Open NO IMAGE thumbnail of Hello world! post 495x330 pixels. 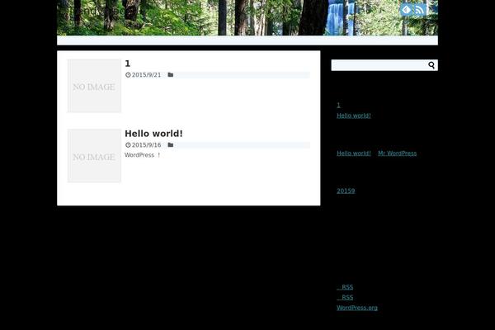94,156
